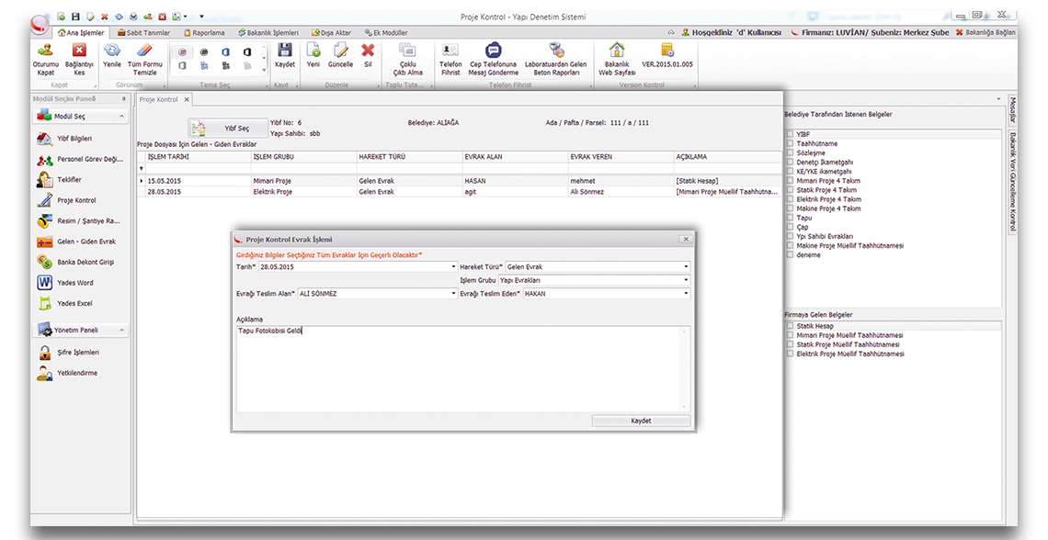Open the Evrağı Teslim Alan dropdown
This screenshot has width=1048, height=540.
pos(453,294)
